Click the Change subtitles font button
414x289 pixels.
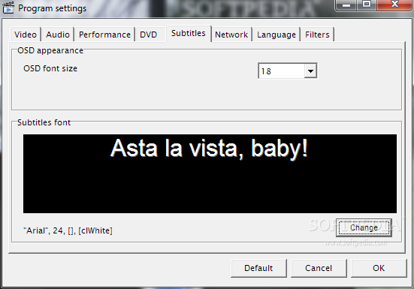coord(364,227)
